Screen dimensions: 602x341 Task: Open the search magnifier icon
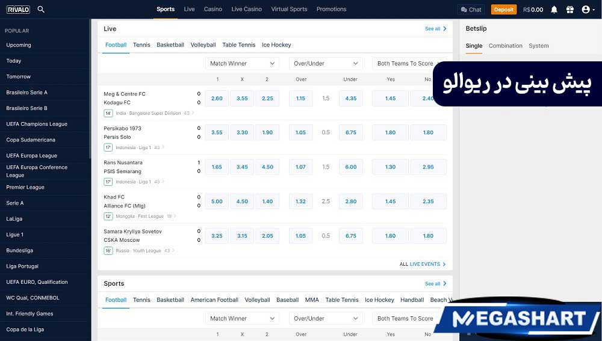point(41,10)
